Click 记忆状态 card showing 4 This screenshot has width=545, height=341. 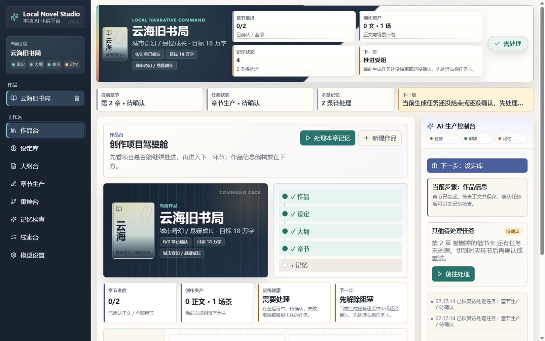click(x=294, y=61)
